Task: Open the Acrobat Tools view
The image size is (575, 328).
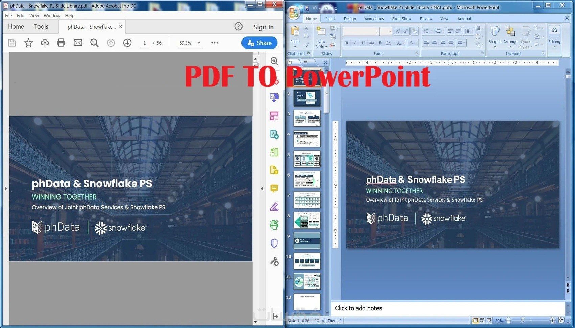Action: pos(41,26)
